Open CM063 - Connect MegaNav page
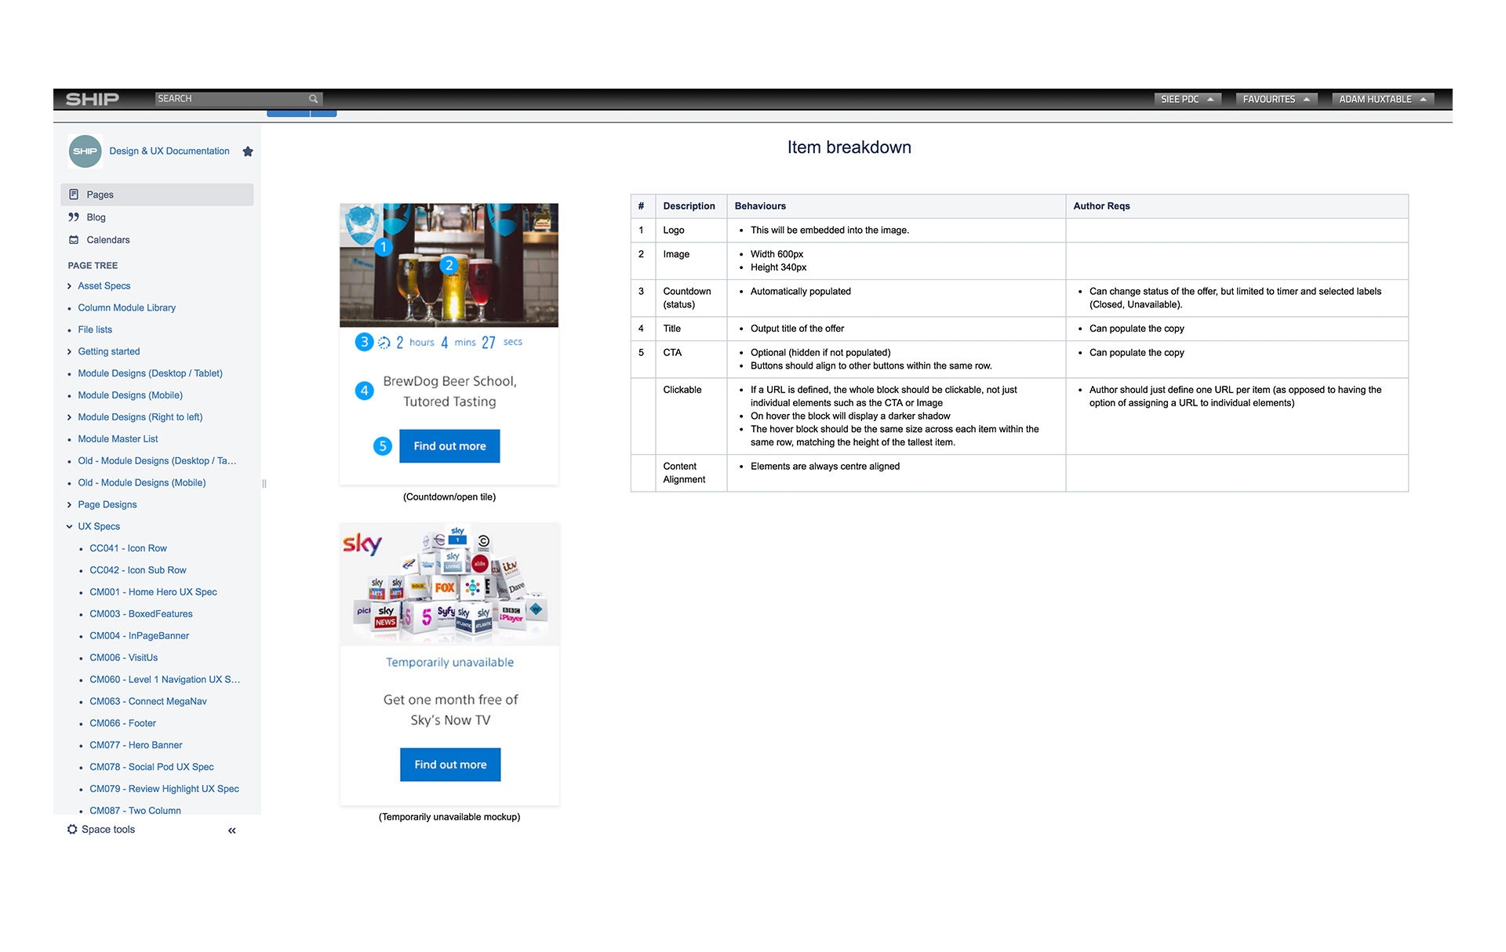This screenshot has width=1506, height=952. point(148,702)
